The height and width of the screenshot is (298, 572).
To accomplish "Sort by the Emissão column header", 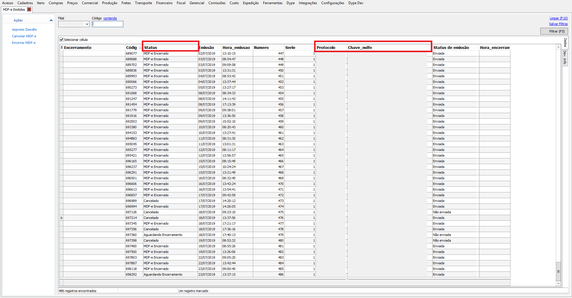I will pos(210,48).
